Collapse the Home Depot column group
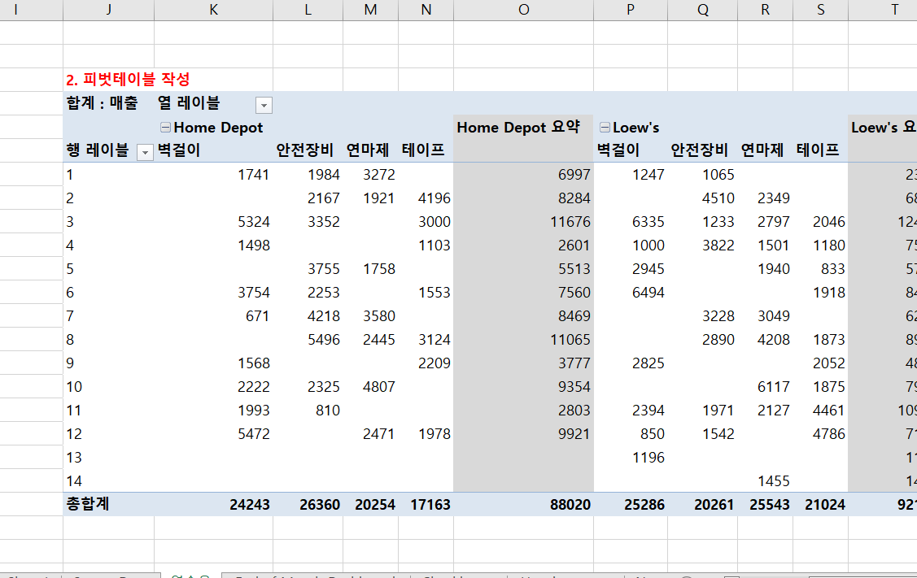 (165, 128)
